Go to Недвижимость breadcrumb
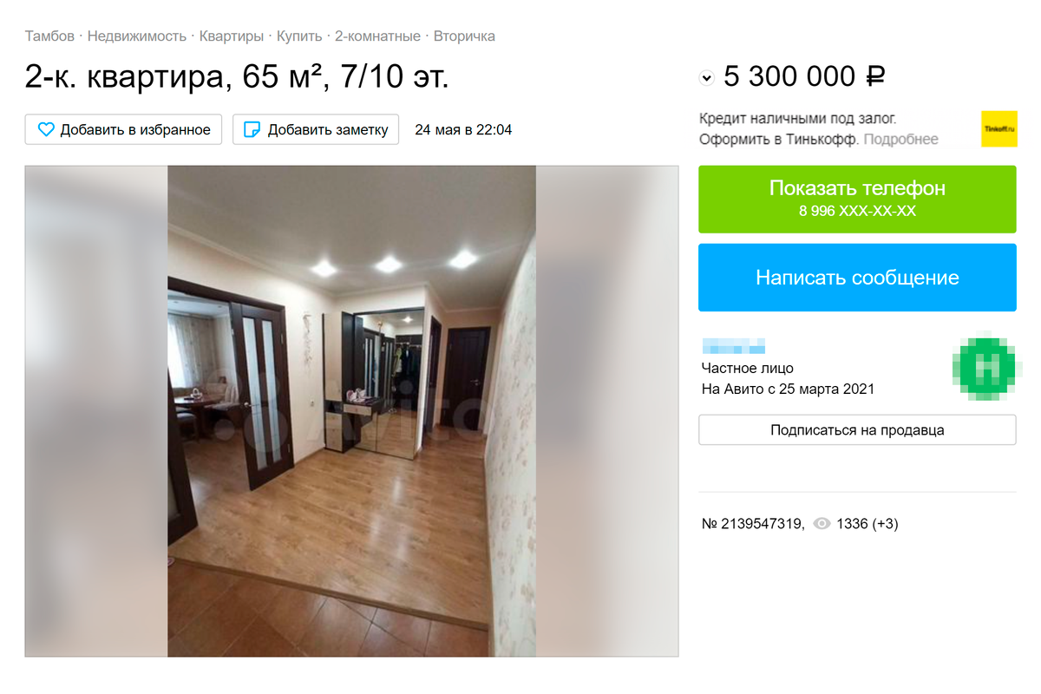 (137, 36)
